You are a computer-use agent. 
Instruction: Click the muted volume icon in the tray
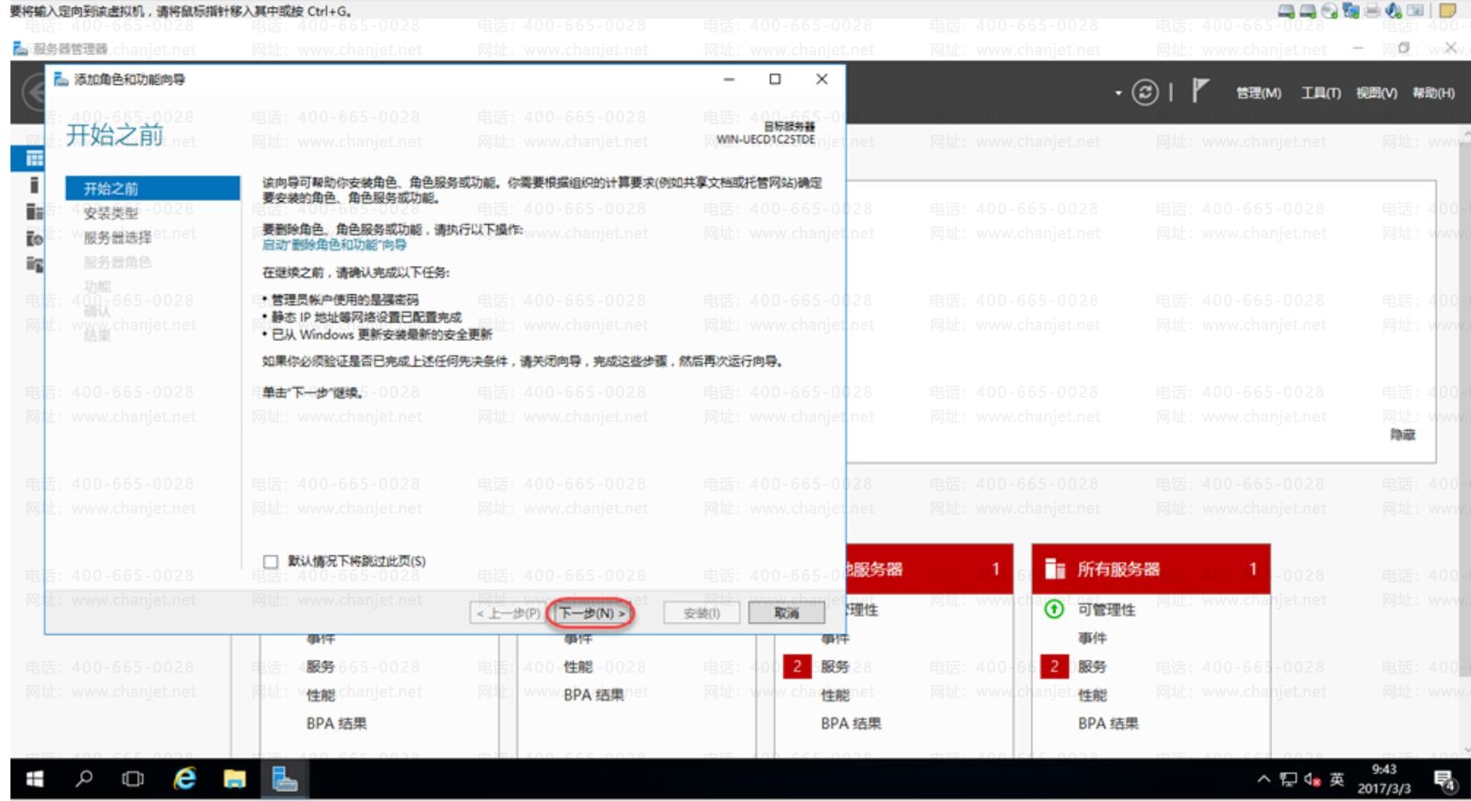[1312, 780]
